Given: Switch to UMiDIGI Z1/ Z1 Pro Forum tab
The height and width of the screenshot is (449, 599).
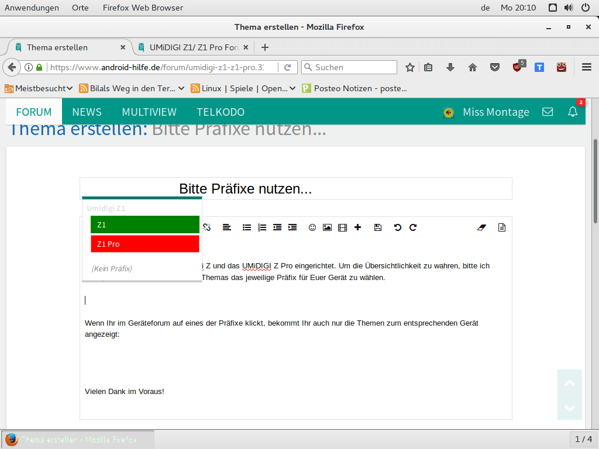Looking at the screenshot, I should [193, 47].
